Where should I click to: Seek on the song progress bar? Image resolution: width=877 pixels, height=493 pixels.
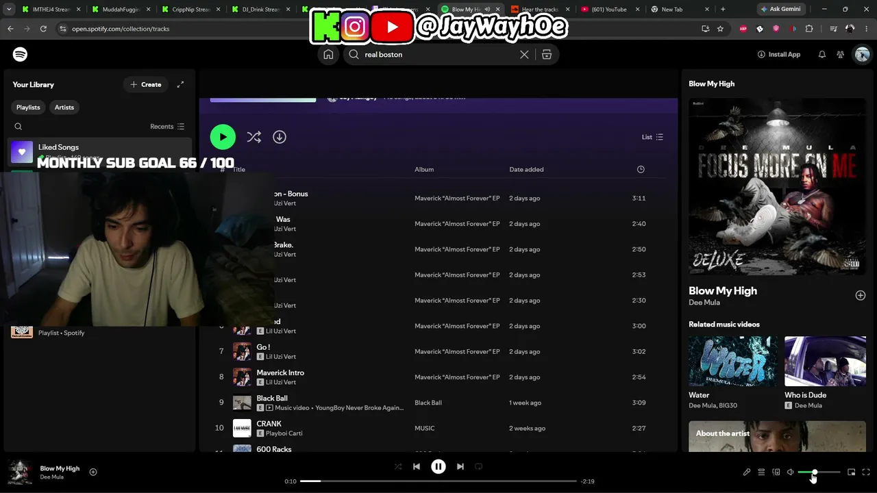tap(438, 481)
